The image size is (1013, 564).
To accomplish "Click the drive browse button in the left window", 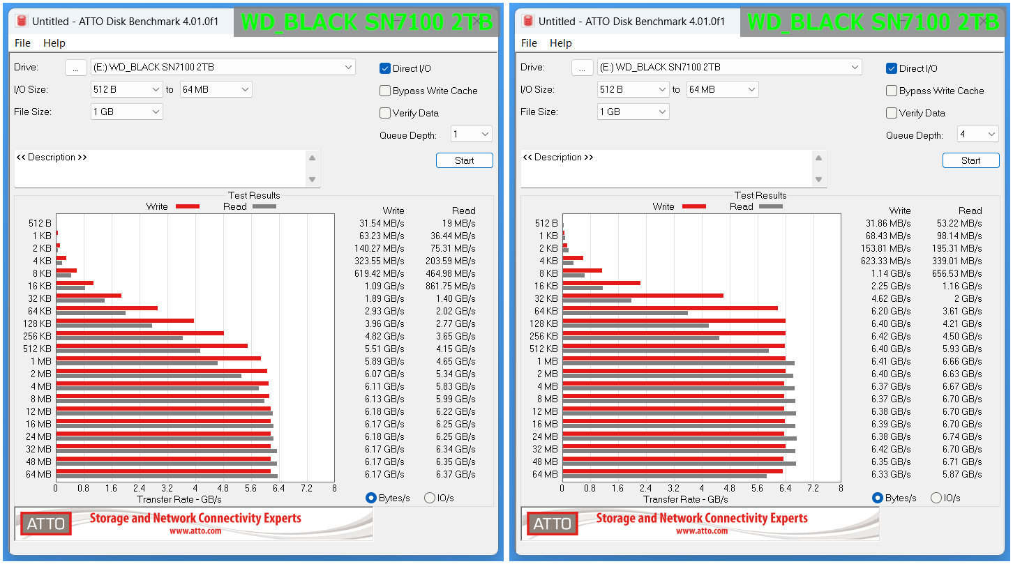I will click(76, 67).
